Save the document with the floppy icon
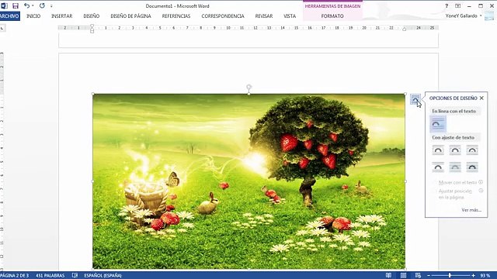This screenshot has height=279, width=497. (x=16, y=5)
